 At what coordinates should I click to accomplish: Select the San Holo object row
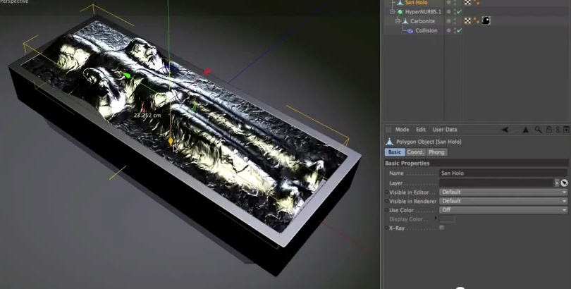pos(416,3)
